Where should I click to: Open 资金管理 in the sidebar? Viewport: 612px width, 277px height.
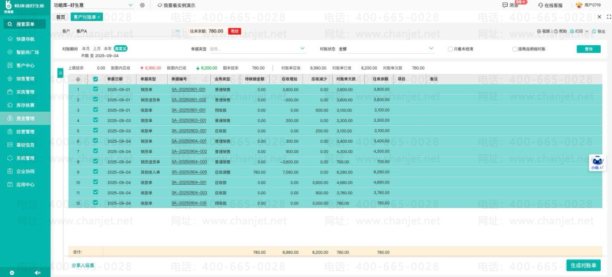[x=25, y=118]
